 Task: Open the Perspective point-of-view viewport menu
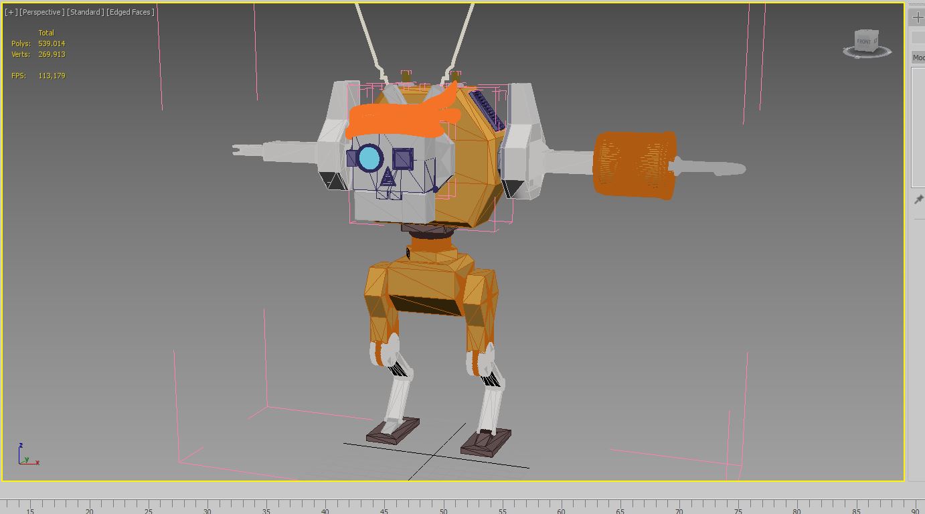pyautogui.click(x=41, y=12)
